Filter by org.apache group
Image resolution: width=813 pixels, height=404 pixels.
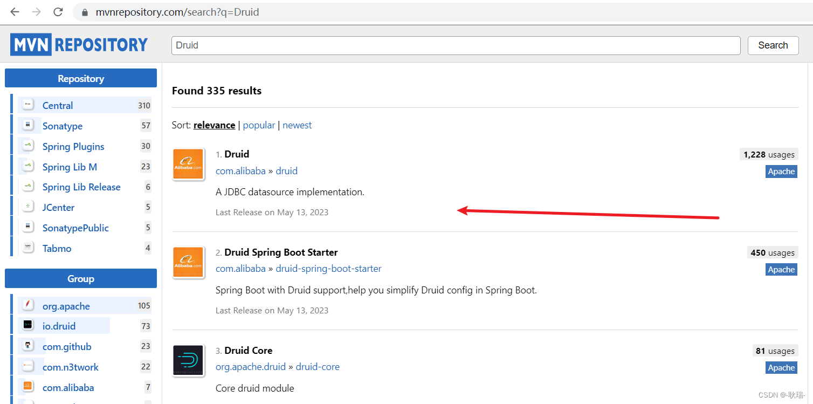66,306
